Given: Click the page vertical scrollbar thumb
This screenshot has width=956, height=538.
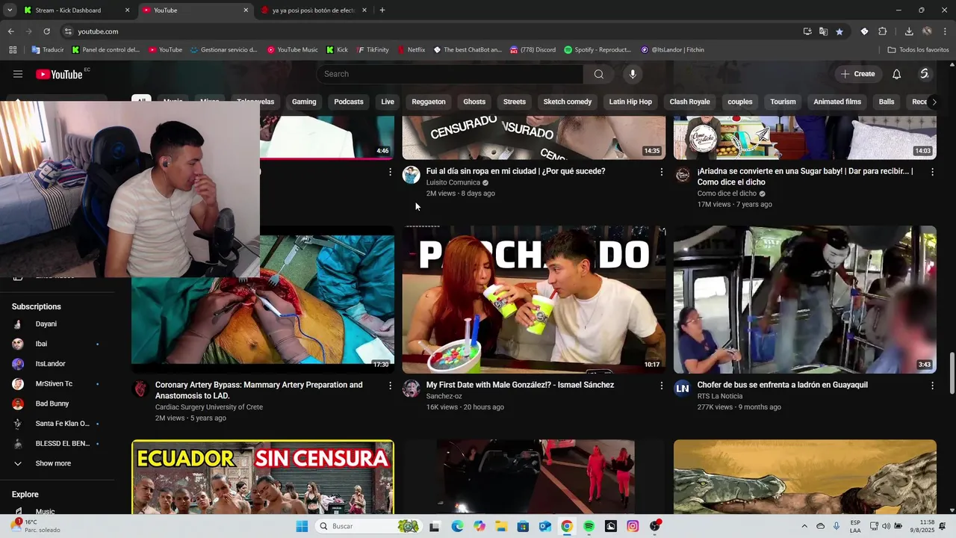Looking at the screenshot, I should tap(952, 373).
